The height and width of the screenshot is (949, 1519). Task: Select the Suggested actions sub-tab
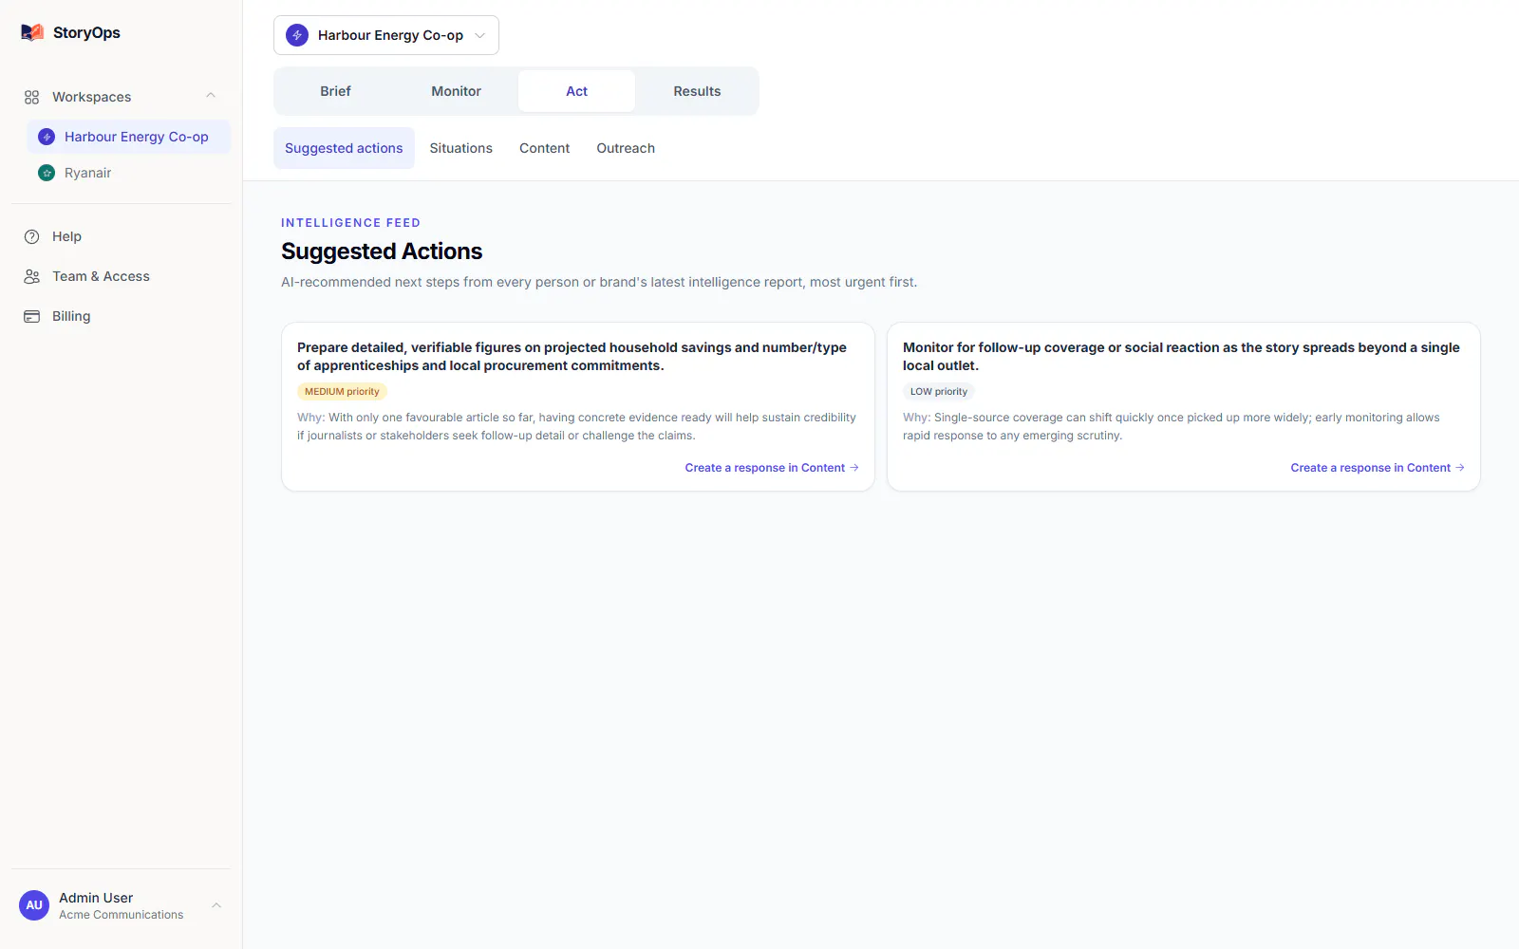(344, 148)
